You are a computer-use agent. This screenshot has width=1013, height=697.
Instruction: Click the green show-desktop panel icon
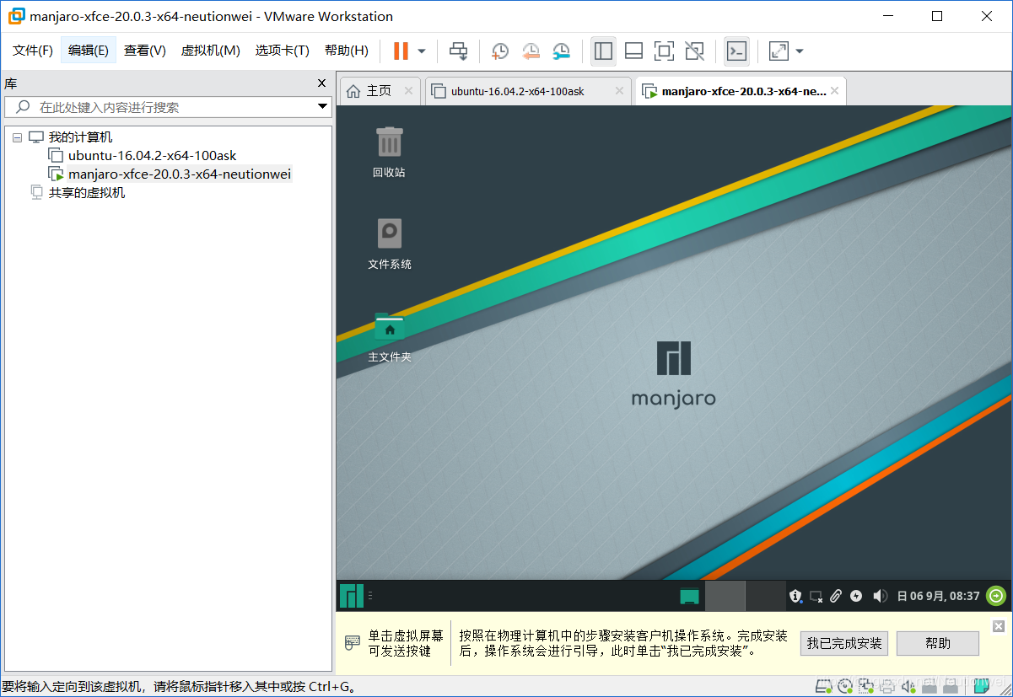pos(690,597)
